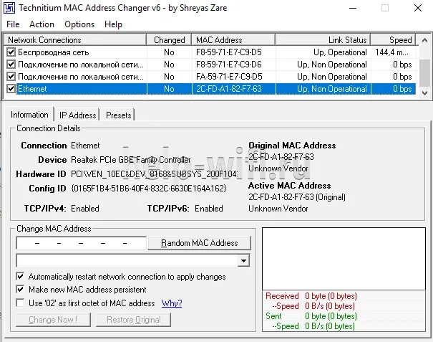Click the Change Now ! button
Screen dimensions: 433x342
(53, 320)
